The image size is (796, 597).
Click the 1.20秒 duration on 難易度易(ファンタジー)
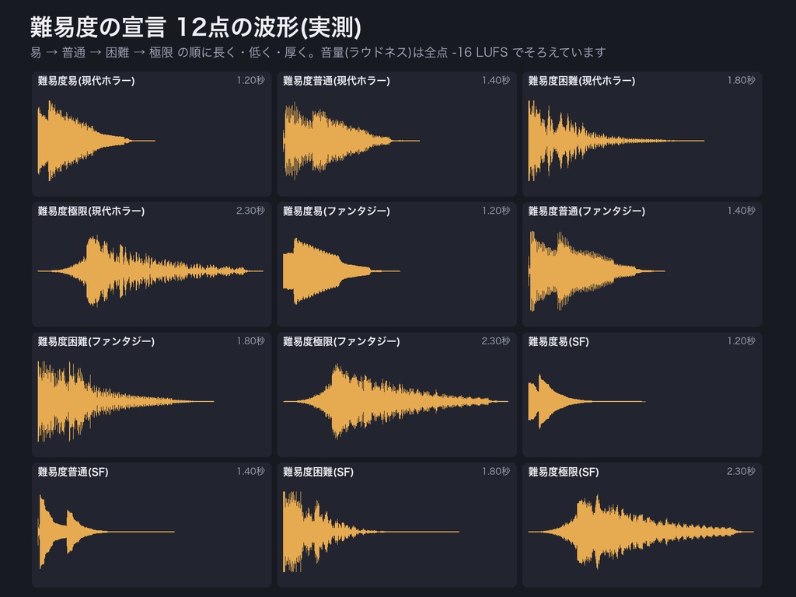pos(496,211)
